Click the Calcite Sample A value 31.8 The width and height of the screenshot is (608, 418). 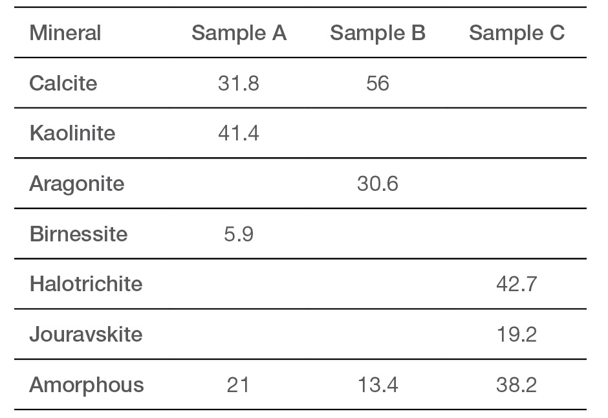(x=239, y=83)
